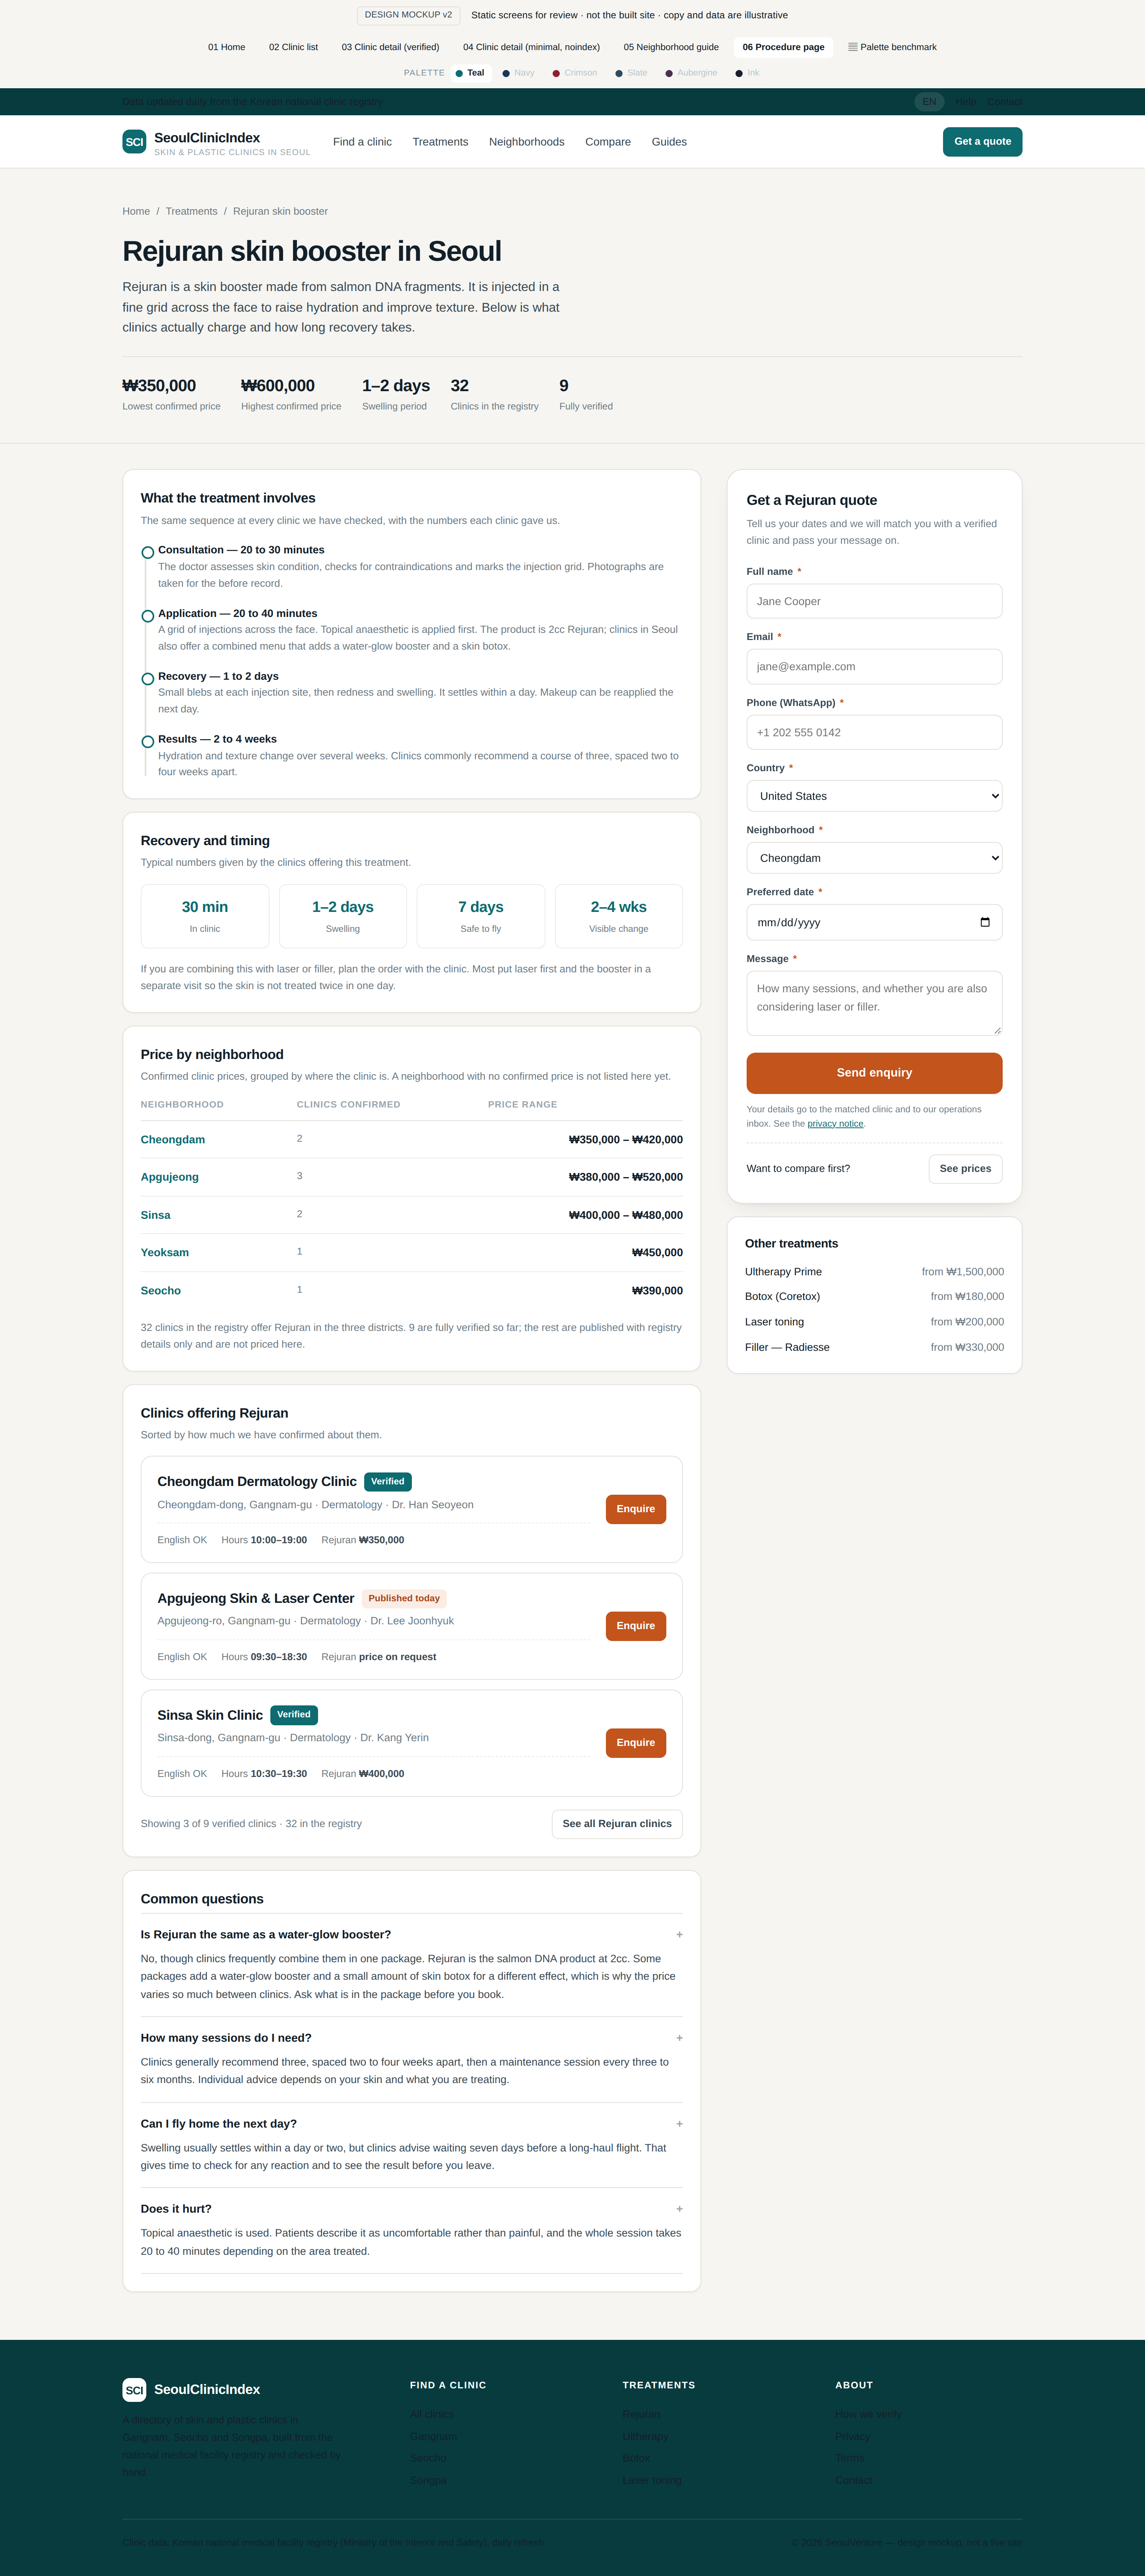Click the Consultation step circle marker

pyautogui.click(x=148, y=552)
